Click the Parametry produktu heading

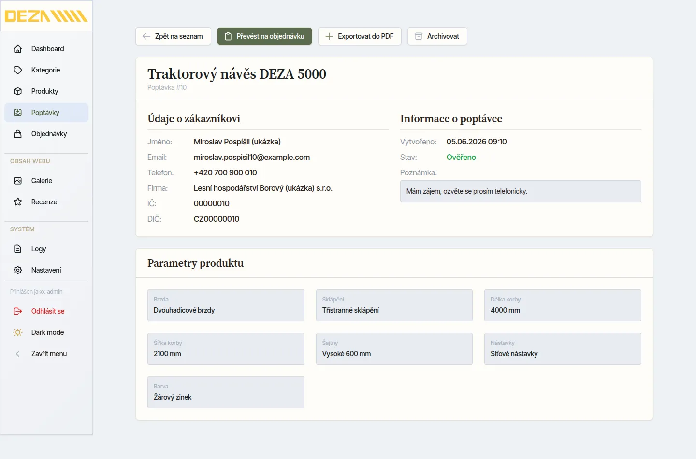[195, 263]
